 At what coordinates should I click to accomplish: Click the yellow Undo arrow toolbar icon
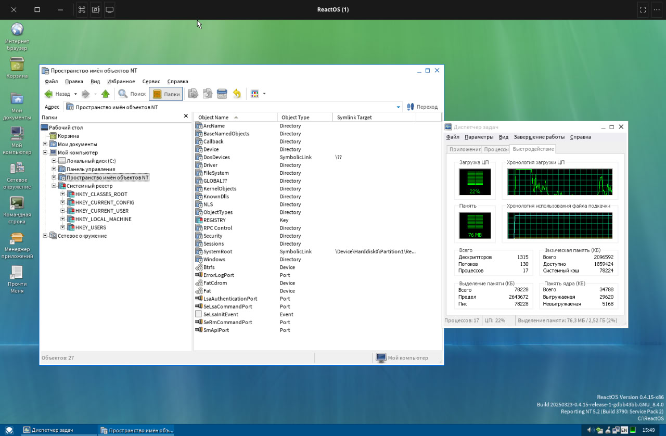pyautogui.click(x=237, y=94)
